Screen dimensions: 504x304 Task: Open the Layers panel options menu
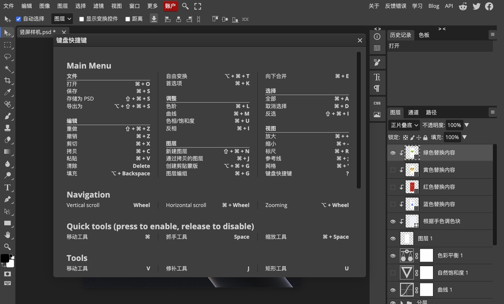coord(492,112)
